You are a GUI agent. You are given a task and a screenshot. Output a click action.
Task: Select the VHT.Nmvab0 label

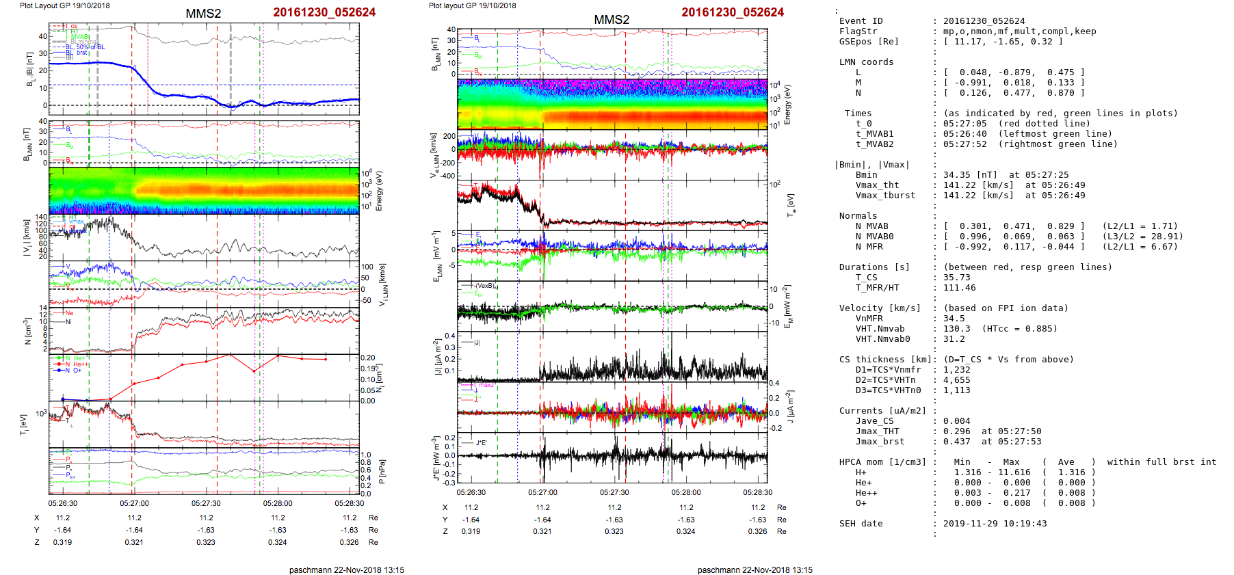(x=882, y=339)
